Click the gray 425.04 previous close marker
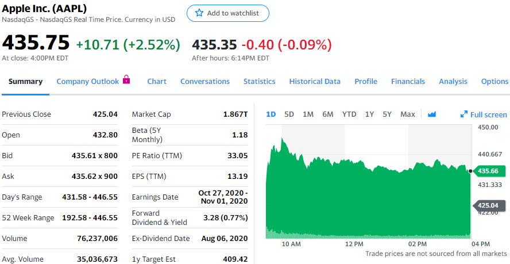Viewport: 510px width, 264px height. click(490, 205)
